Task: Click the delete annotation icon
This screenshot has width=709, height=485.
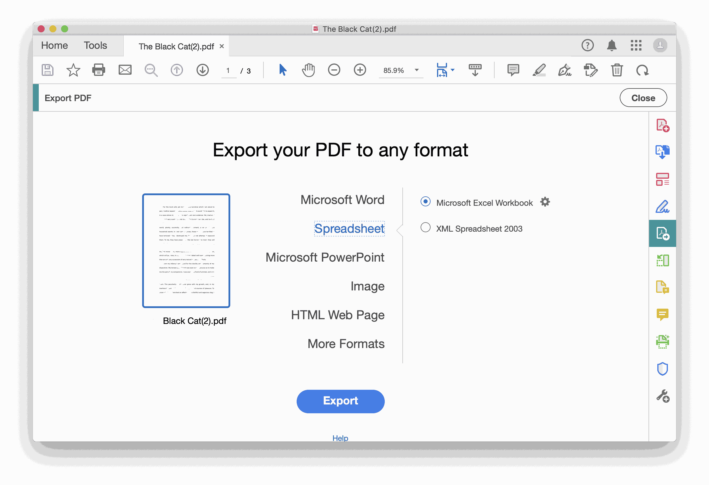Action: [x=616, y=71]
